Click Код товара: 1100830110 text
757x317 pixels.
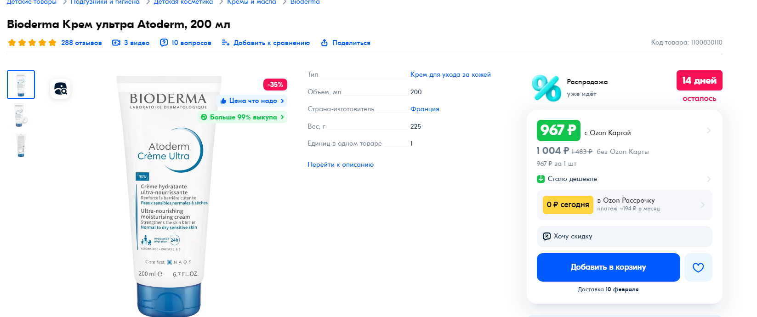click(687, 42)
